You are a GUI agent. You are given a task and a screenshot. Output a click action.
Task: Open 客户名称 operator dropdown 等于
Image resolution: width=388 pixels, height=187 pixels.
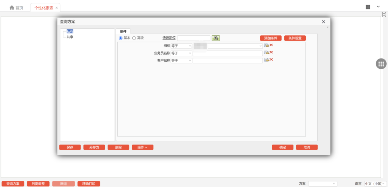point(181,61)
